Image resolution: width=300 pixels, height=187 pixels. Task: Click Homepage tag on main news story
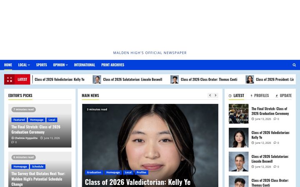[x=113, y=172]
